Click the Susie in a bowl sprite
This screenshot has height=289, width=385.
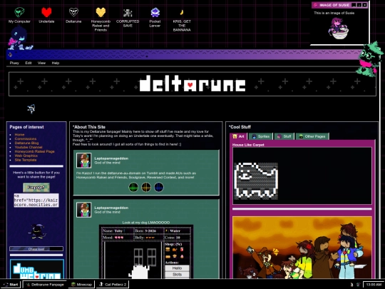339,29
